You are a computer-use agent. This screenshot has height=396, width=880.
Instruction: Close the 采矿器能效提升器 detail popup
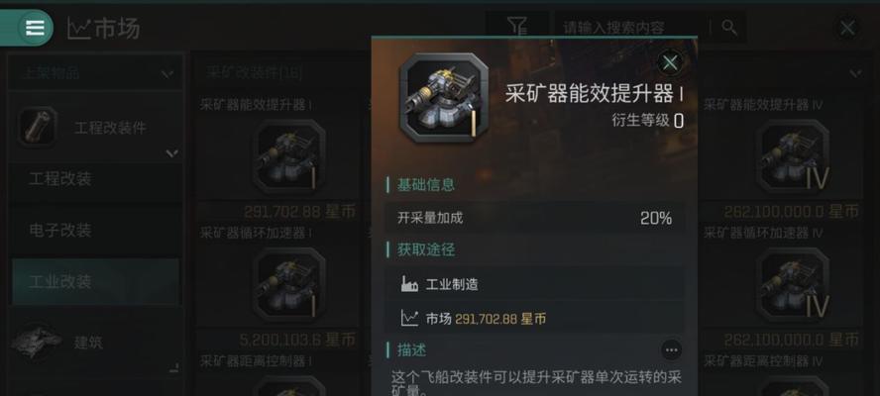[x=670, y=62]
